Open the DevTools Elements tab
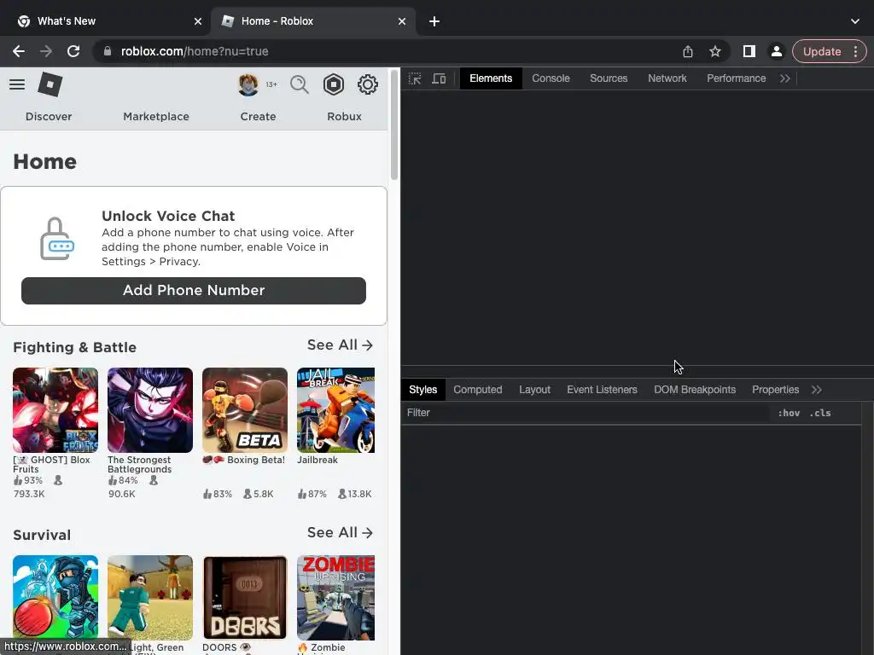874x655 pixels. click(x=491, y=78)
